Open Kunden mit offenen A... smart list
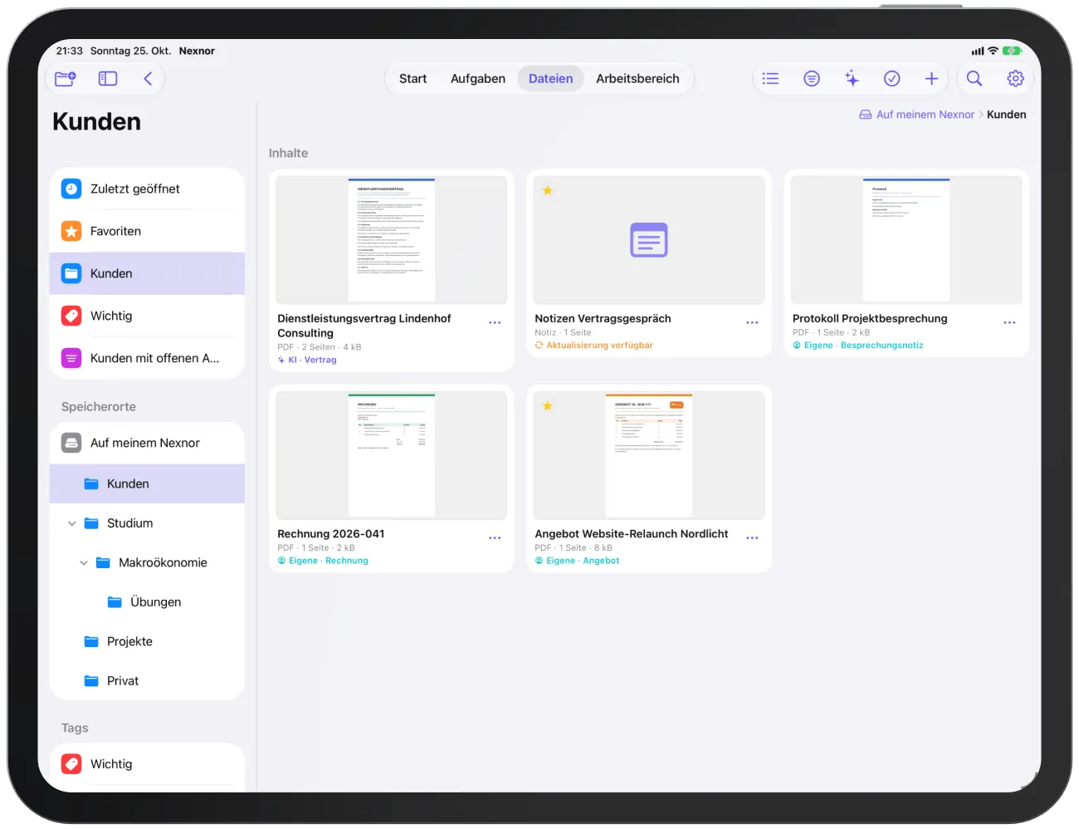 point(147,359)
